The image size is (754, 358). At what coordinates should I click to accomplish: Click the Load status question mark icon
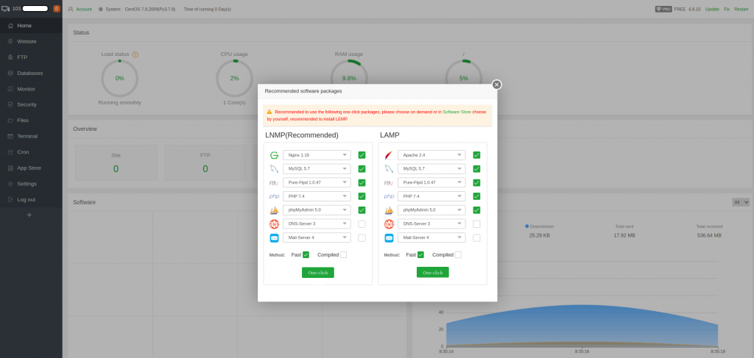pos(135,54)
